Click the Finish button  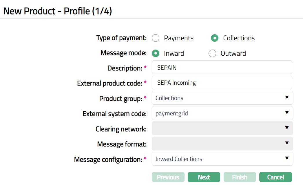pos(240,177)
